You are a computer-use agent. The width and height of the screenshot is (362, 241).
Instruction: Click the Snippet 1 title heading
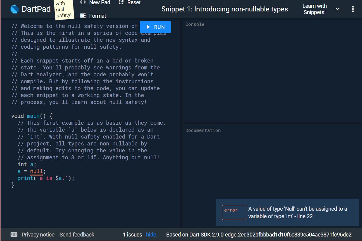[225, 9]
